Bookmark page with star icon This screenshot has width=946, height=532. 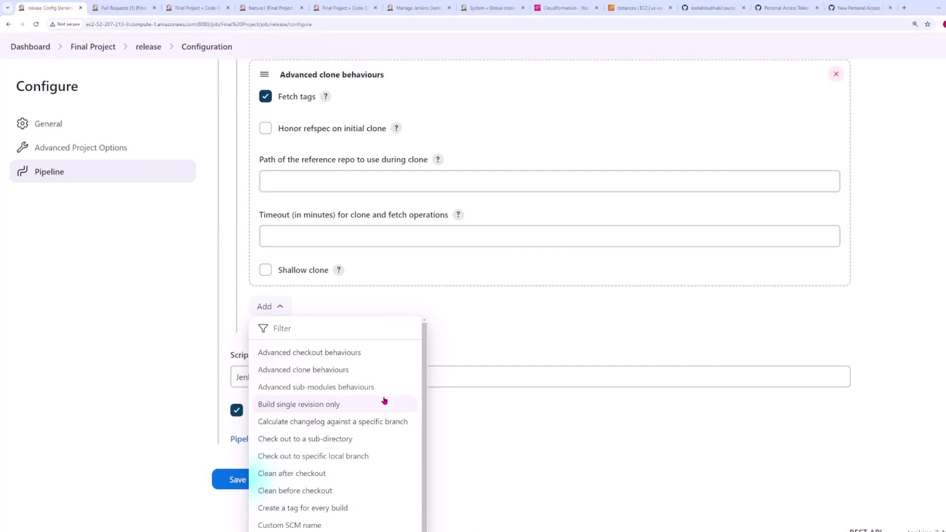pyautogui.click(x=927, y=24)
